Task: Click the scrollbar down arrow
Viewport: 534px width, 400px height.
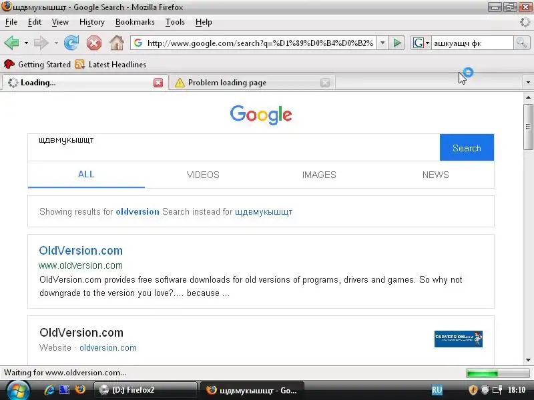Action: 528,360
